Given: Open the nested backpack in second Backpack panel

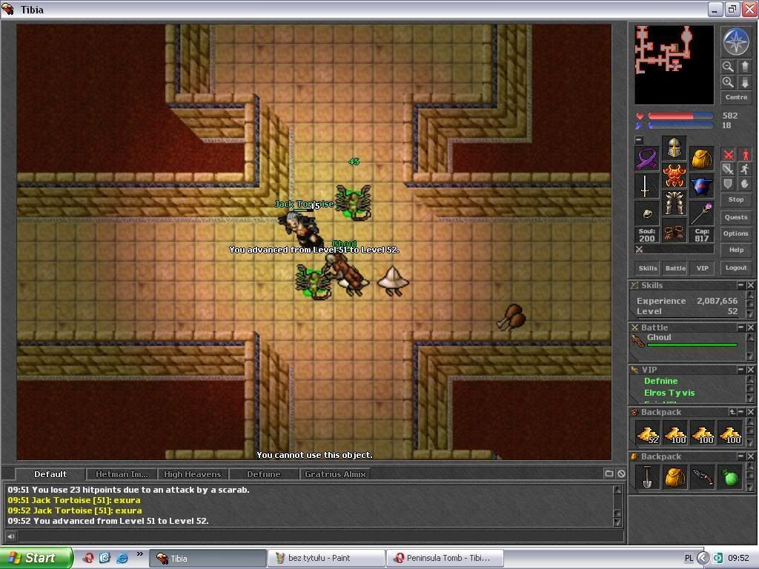Looking at the screenshot, I should (x=675, y=477).
